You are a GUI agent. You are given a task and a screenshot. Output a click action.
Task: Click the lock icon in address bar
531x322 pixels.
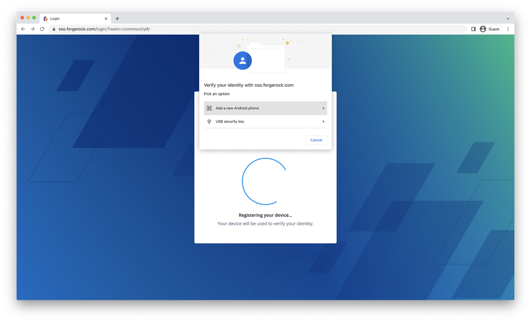click(54, 29)
